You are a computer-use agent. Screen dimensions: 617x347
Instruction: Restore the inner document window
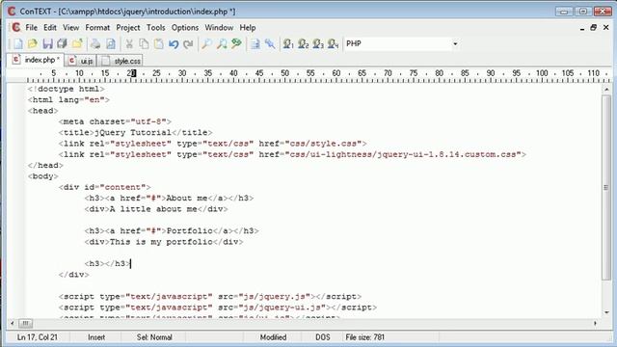pyautogui.click(x=594, y=28)
